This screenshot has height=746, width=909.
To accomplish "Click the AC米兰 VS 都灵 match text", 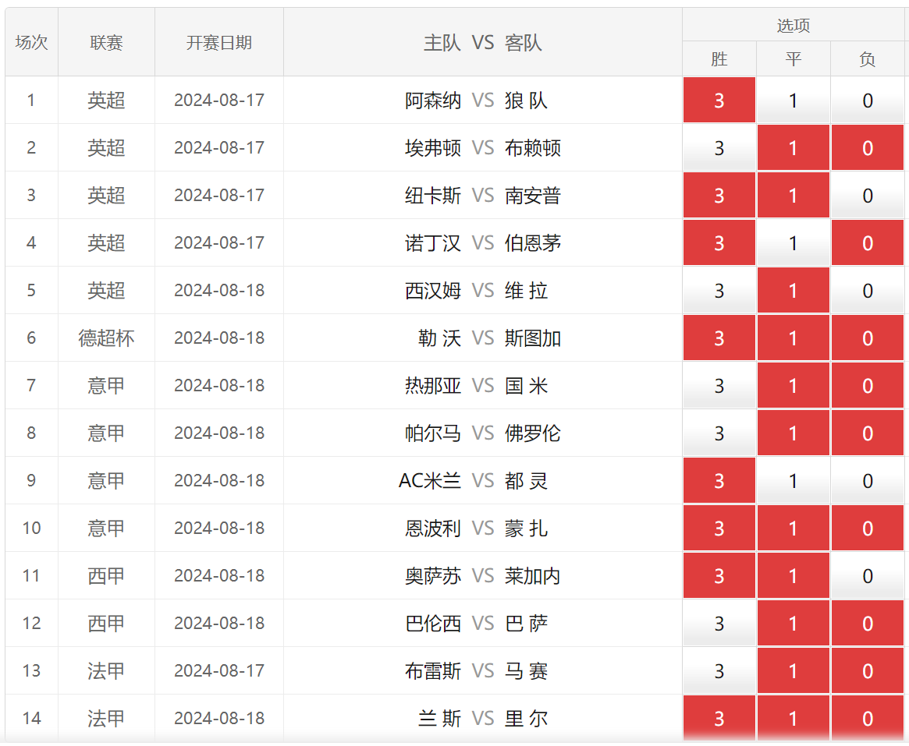I will point(473,480).
